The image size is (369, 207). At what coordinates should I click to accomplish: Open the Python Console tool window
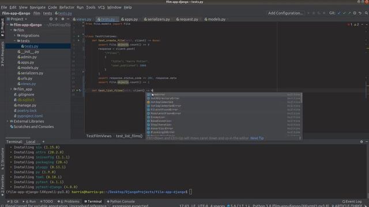(121, 201)
